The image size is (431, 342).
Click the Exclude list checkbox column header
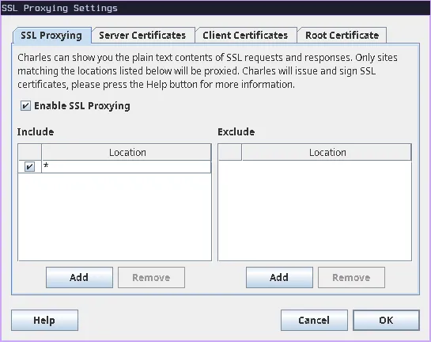(x=230, y=153)
